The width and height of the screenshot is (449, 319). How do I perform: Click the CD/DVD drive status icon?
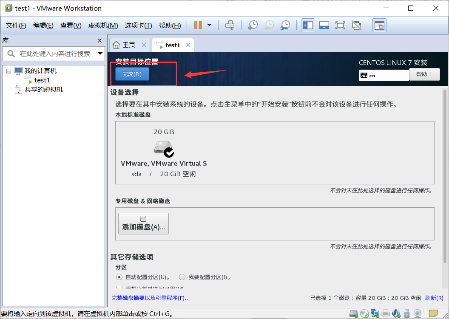tap(364, 314)
